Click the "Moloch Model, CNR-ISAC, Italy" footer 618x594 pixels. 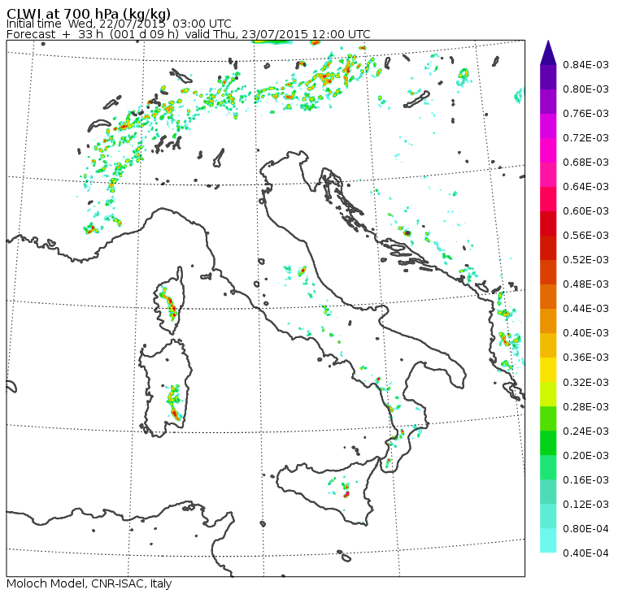pyautogui.click(x=89, y=583)
